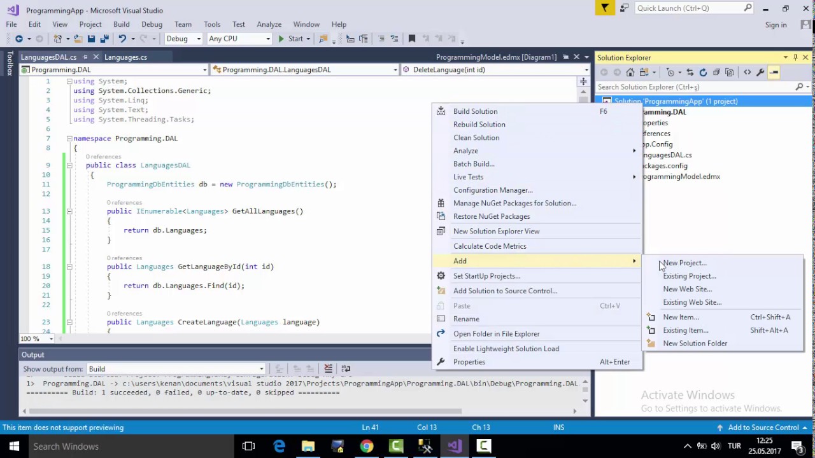Screen dimensions: 815x458
Task: Open the Programming.DAL.LanguagesDAL type dropdown
Action: (305, 69)
